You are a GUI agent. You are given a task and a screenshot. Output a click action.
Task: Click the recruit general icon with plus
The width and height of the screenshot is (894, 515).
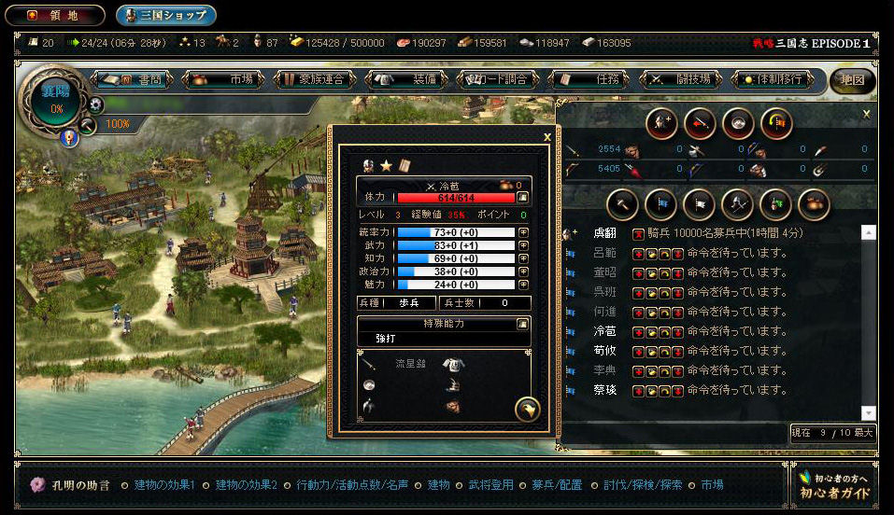point(661,124)
